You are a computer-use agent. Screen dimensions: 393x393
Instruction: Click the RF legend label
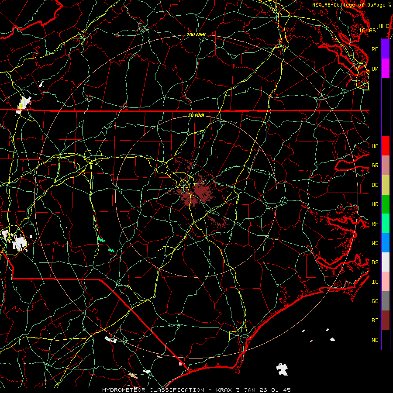pyautogui.click(x=375, y=49)
